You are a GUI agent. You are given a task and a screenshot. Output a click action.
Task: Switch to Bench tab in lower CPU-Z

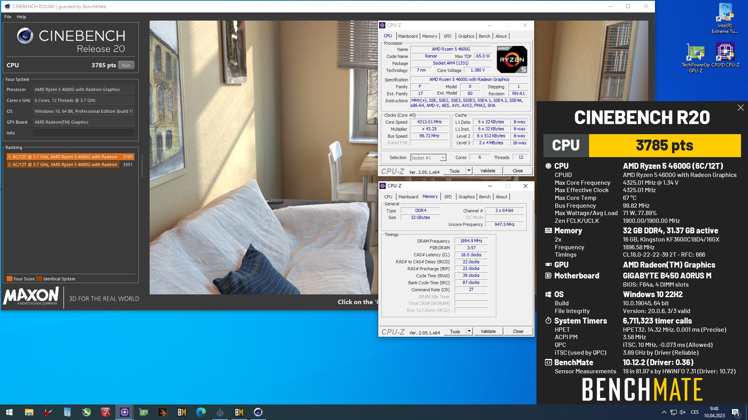(x=485, y=197)
